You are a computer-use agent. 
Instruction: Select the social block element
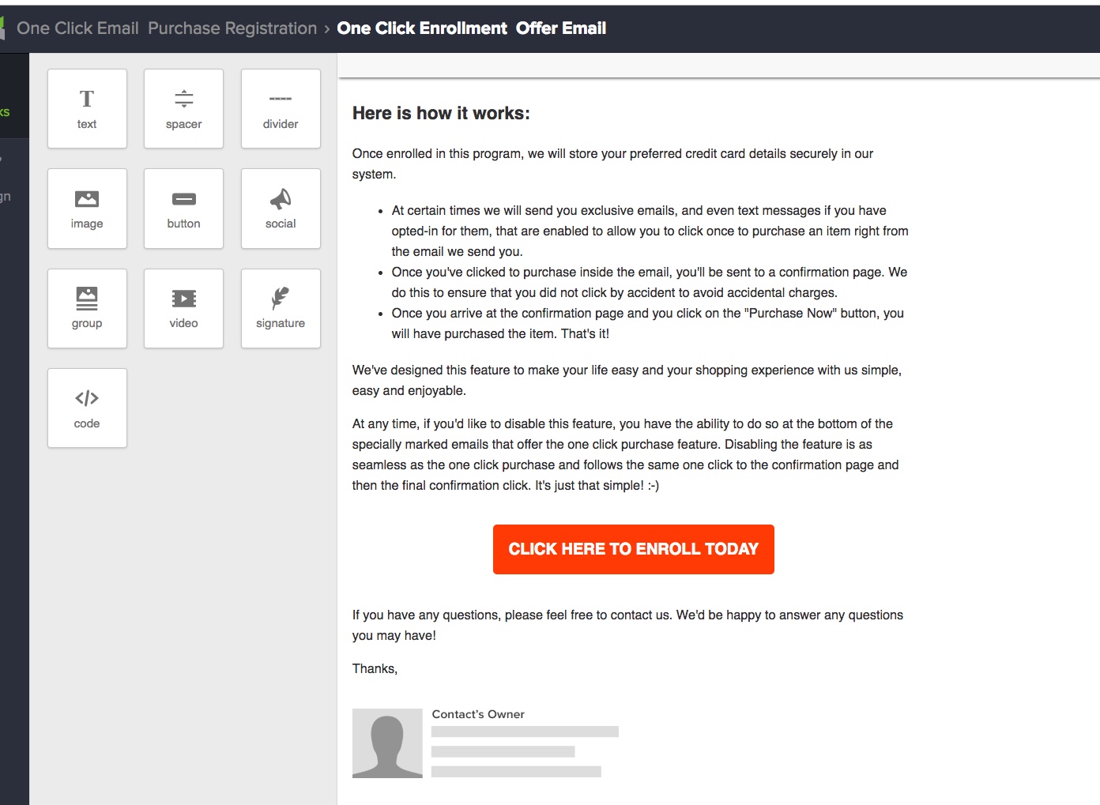[x=281, y=208]
